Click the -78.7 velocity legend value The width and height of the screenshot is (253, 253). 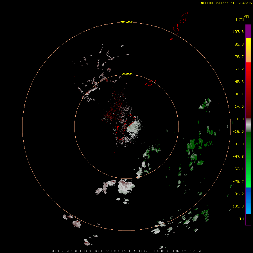[x=238, y=182]
